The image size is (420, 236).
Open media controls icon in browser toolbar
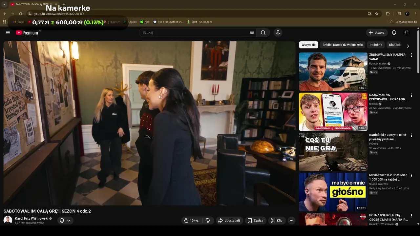coord(399,14)
